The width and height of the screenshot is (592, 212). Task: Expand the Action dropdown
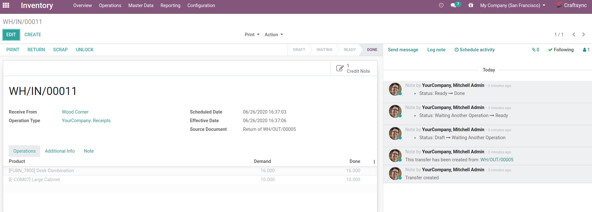[x=273, y=35]
